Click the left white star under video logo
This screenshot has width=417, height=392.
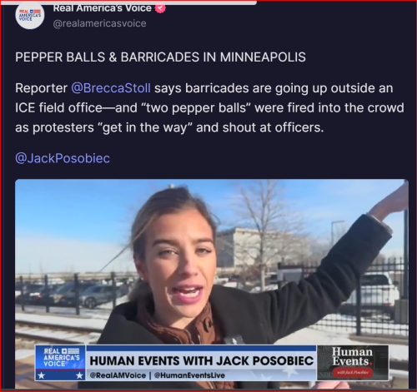[x=42, y=375]
